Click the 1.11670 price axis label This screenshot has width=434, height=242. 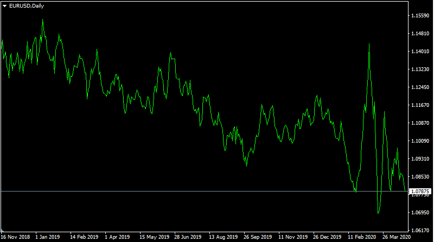tap(420, 105)
